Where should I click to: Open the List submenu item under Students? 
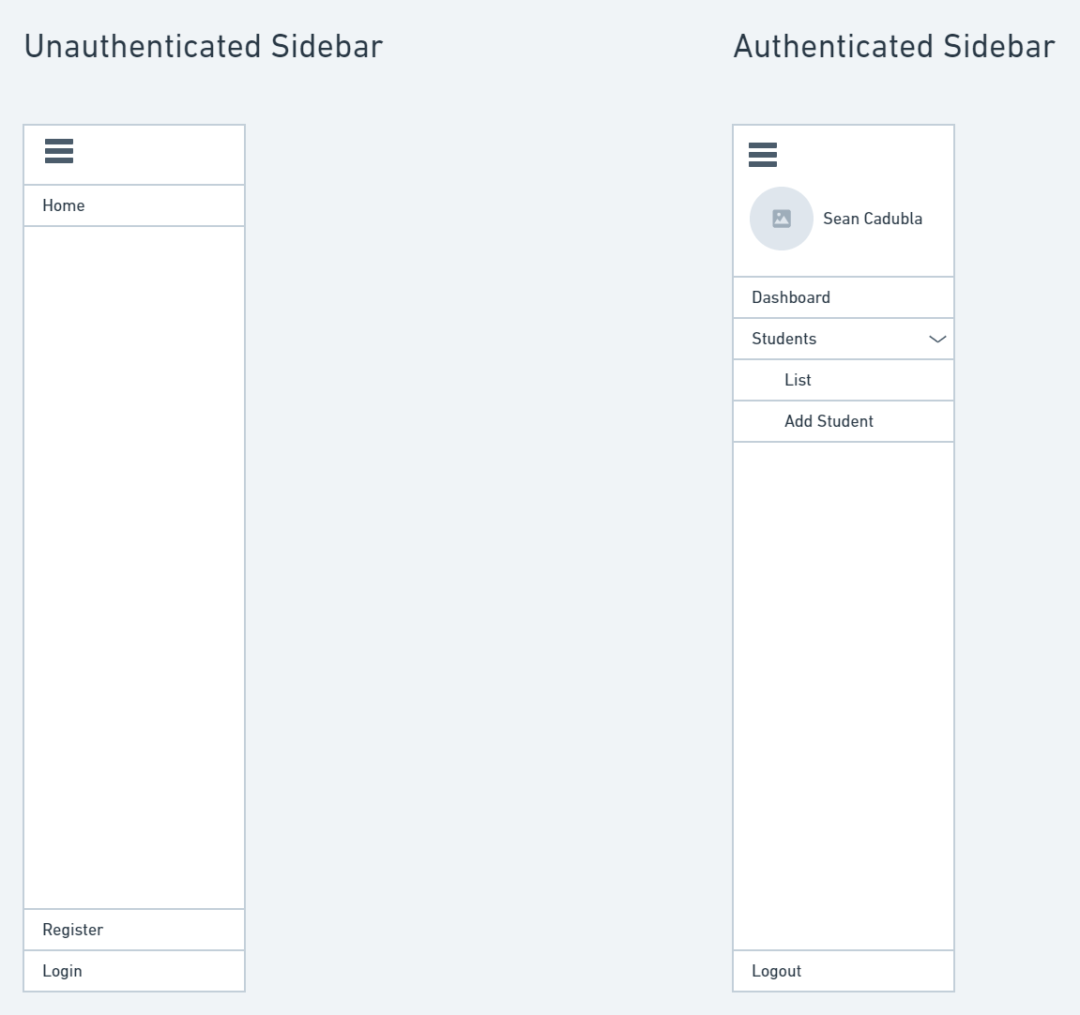pos(799,380)
